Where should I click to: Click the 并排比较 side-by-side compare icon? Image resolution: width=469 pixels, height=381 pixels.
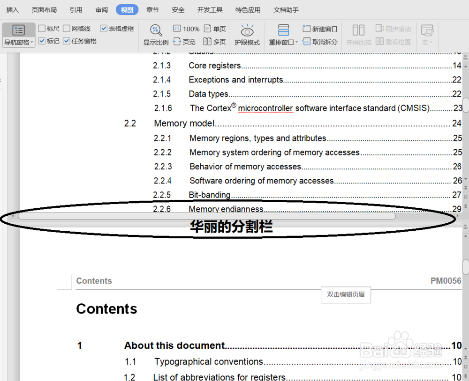click(358, 30)
